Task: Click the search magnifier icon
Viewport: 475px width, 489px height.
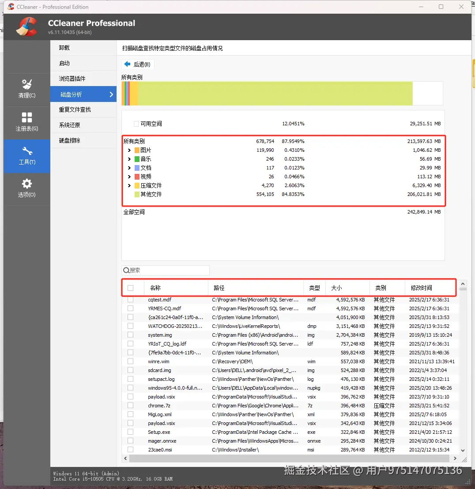Action: coord(126,270)
